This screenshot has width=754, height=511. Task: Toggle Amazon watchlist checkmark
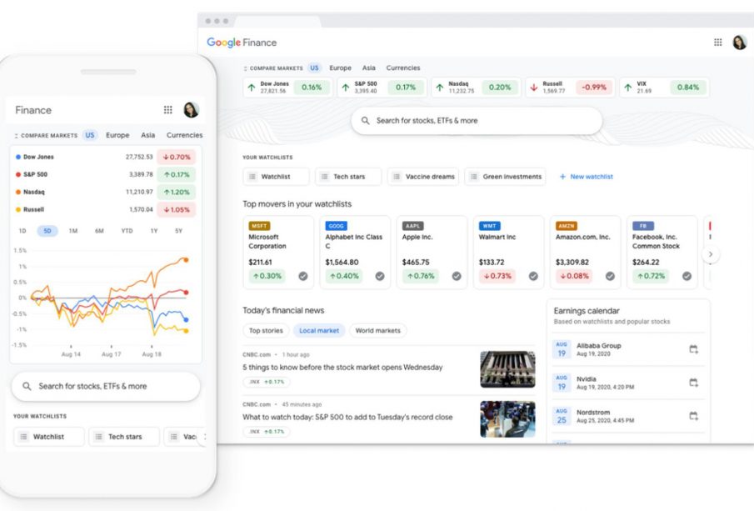(x=610, y=276)
